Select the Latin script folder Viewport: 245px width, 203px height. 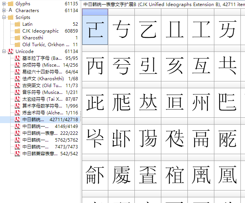[x=27, y=24]
